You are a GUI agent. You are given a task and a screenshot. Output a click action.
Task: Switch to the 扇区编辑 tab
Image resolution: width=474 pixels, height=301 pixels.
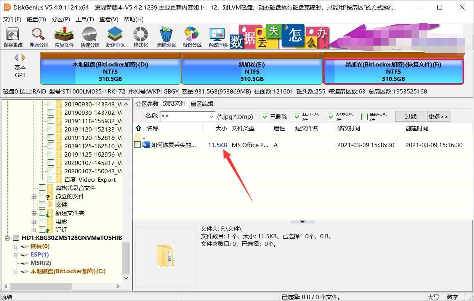[202, 104]
